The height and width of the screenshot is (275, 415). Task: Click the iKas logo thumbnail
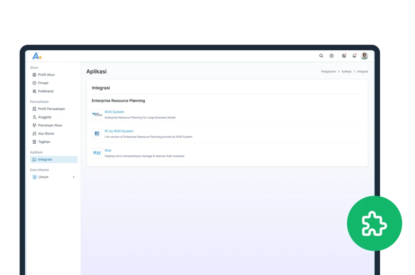[97, 153]
